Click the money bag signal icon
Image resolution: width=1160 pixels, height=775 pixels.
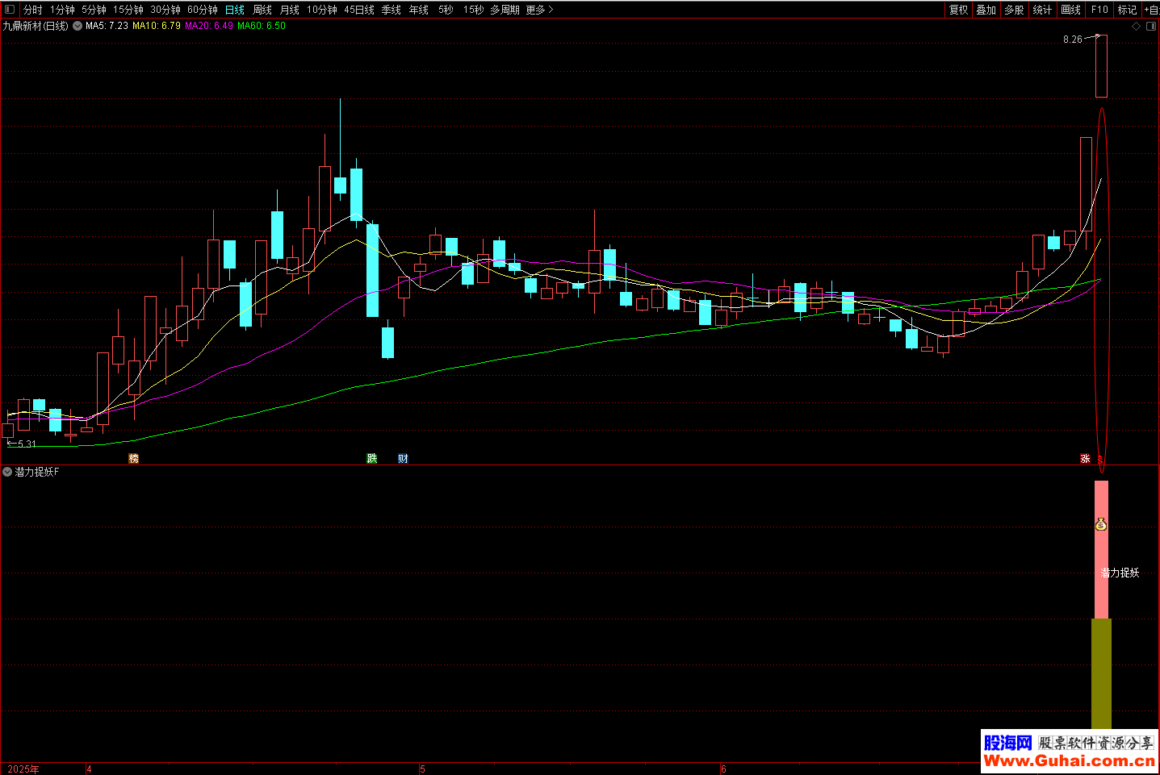(x=1101, y=525)
